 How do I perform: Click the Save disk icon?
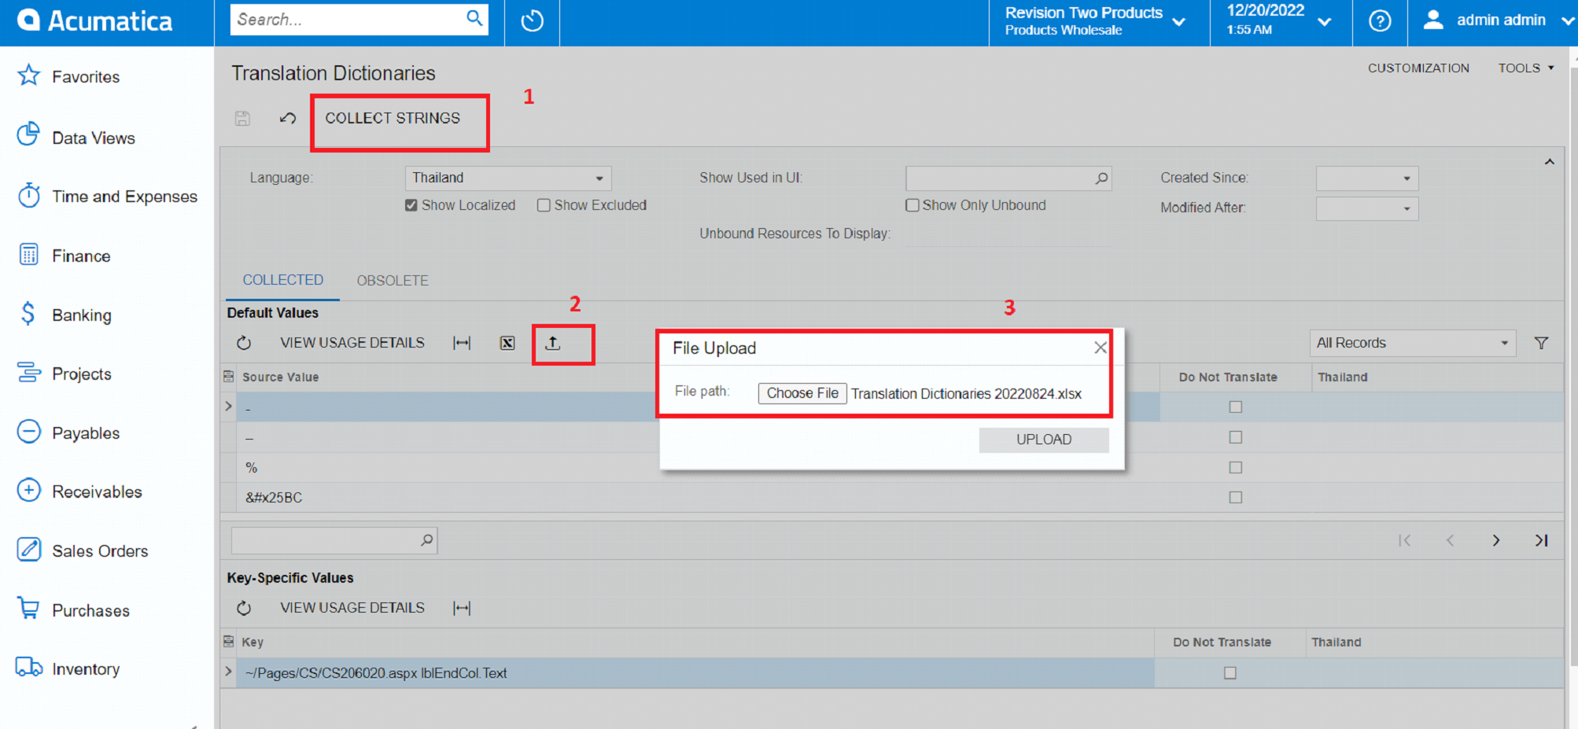[x=243, y=118]
